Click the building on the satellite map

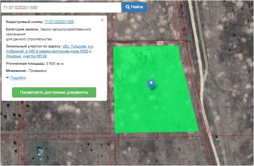(x=40, y=152)
